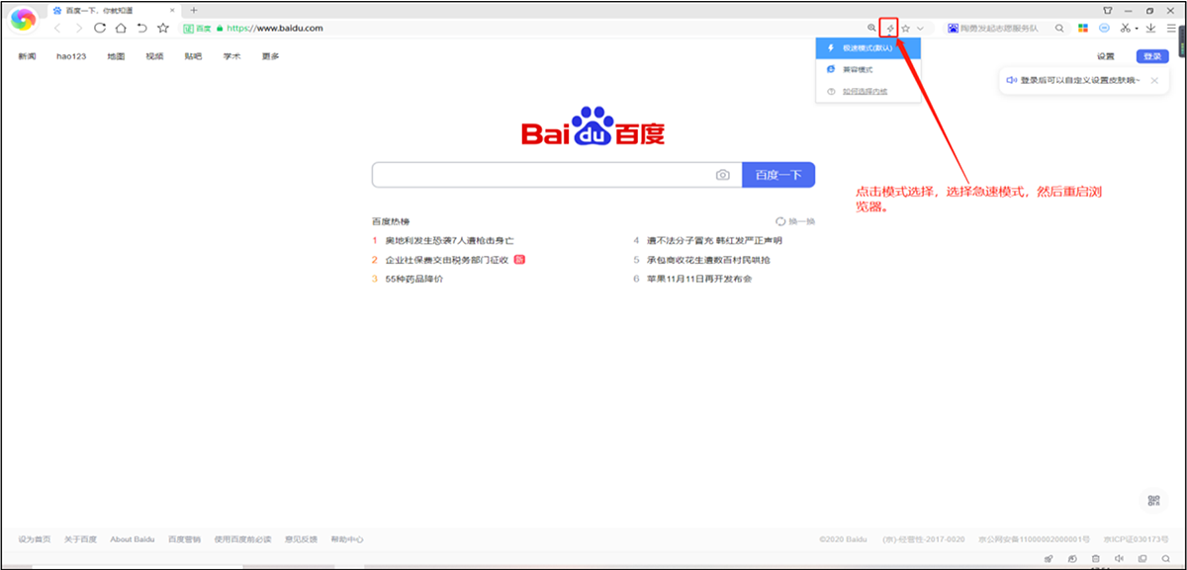Open the hao123 link
The width and height of the screenshot is (1187, 570).
[71, 56]
